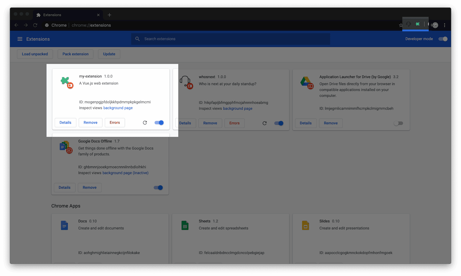Screen dimensions: 461x276
Task: View Errors for whosnext
Action: tap(234, 123)
